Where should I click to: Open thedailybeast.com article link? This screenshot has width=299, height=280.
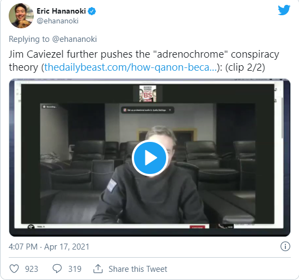point(131,67)
